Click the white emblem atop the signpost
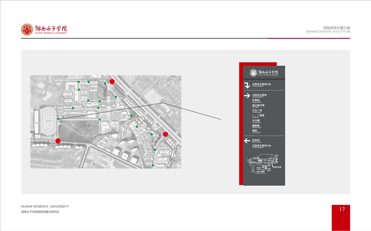Viewport: 371px width, 231px height. pos(253,72)
